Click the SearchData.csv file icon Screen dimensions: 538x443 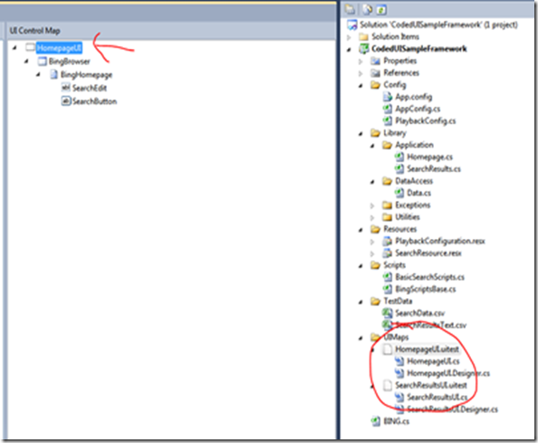point(388,313)
